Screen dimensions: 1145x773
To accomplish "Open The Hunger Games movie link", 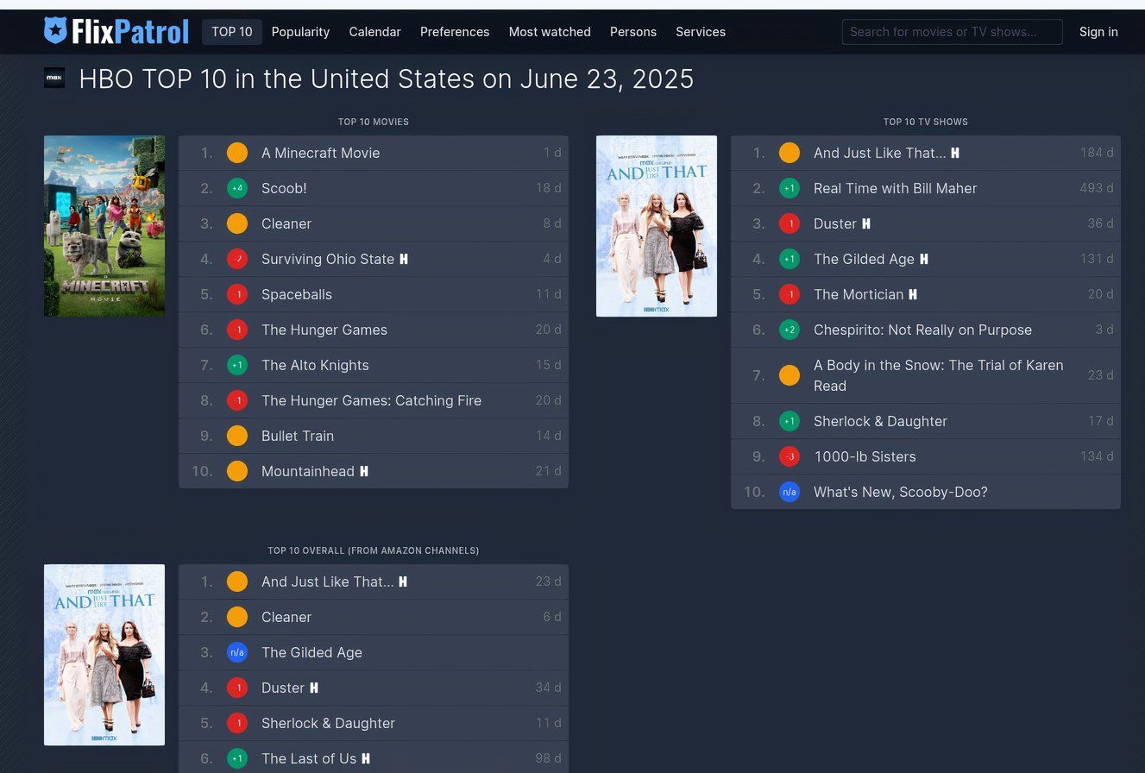I will pos(324,330).
